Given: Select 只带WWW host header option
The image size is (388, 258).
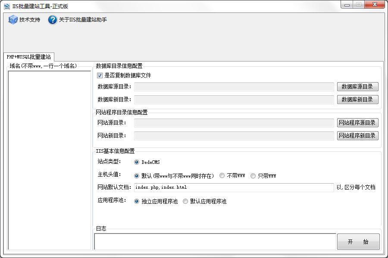Looking at the screenshot, I should (x=252, y=175).
